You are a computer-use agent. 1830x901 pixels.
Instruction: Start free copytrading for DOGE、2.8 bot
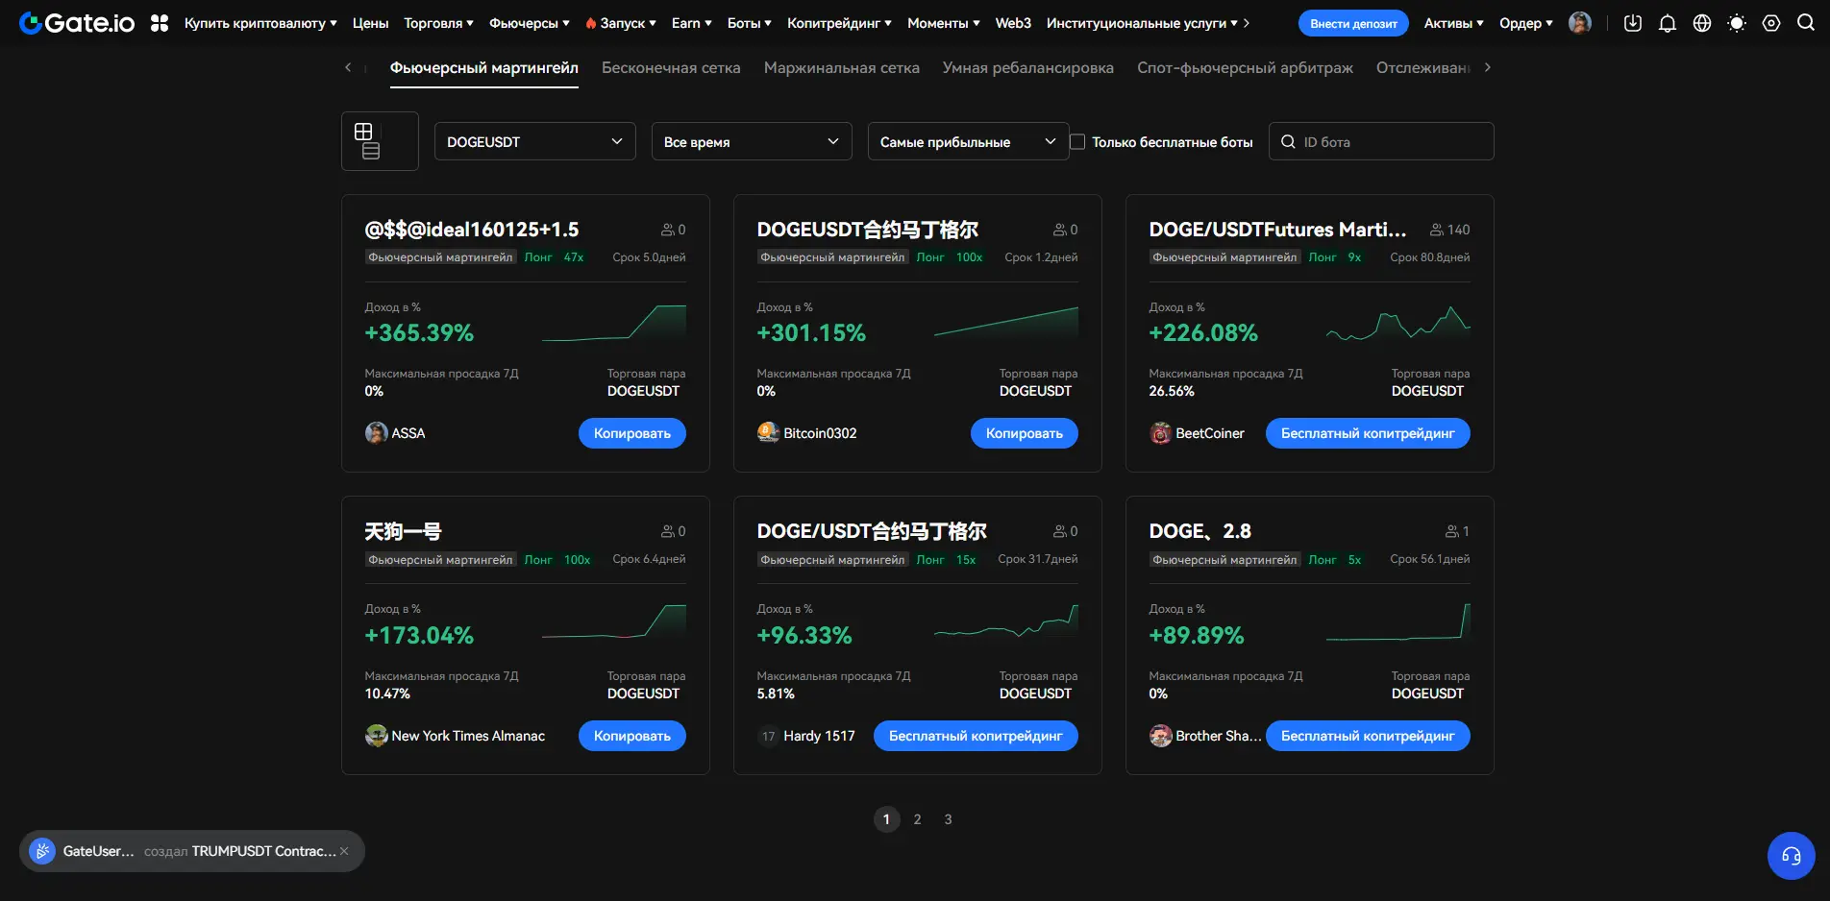point(1368,736)
